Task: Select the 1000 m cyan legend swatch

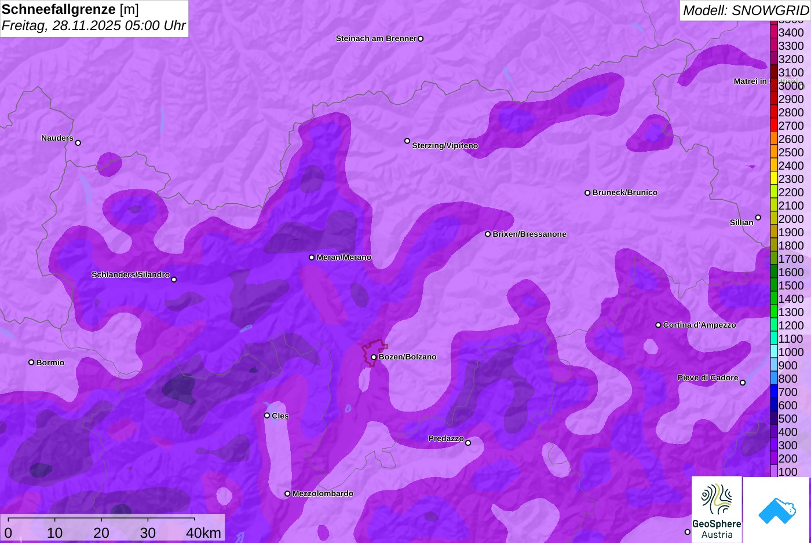Action: point(774,351)
